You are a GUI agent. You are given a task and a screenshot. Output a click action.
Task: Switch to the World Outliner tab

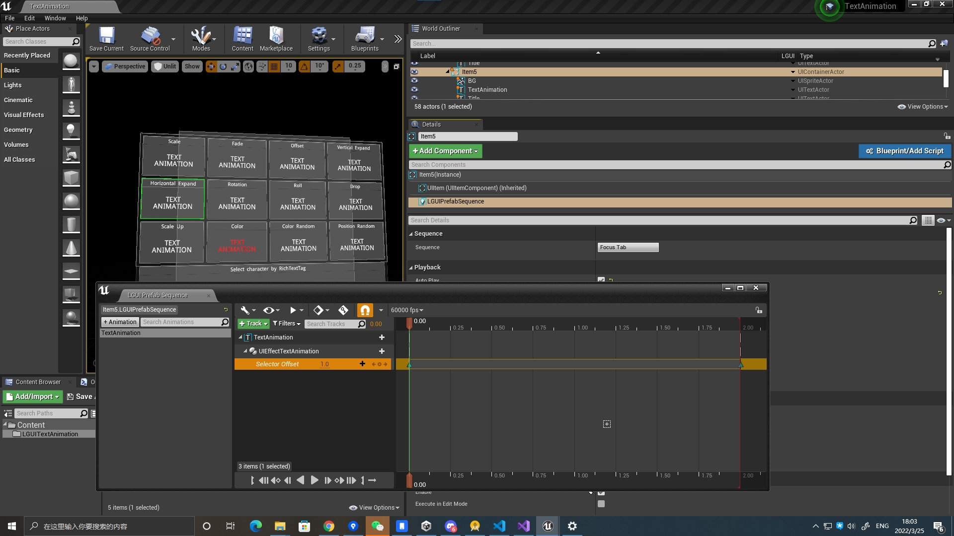(441, 28)
